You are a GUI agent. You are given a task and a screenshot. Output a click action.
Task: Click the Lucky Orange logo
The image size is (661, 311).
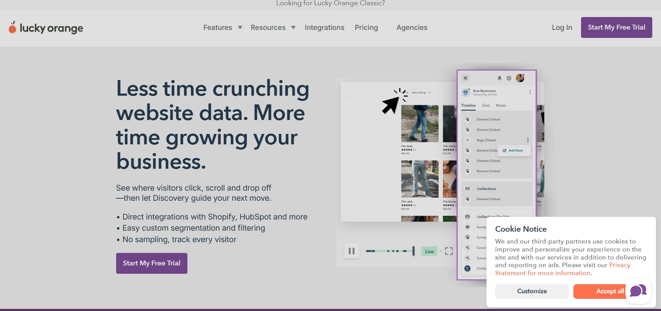click(x=46, y=28)
